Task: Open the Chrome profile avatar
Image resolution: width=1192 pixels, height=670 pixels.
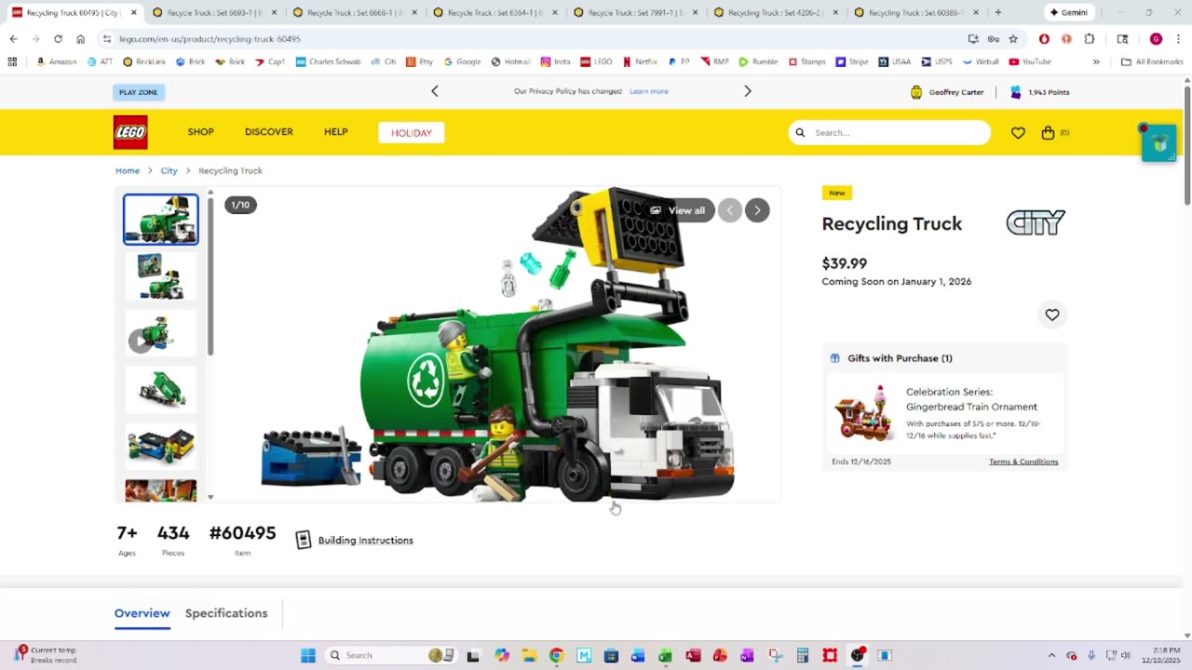Action: point(1156,39)
